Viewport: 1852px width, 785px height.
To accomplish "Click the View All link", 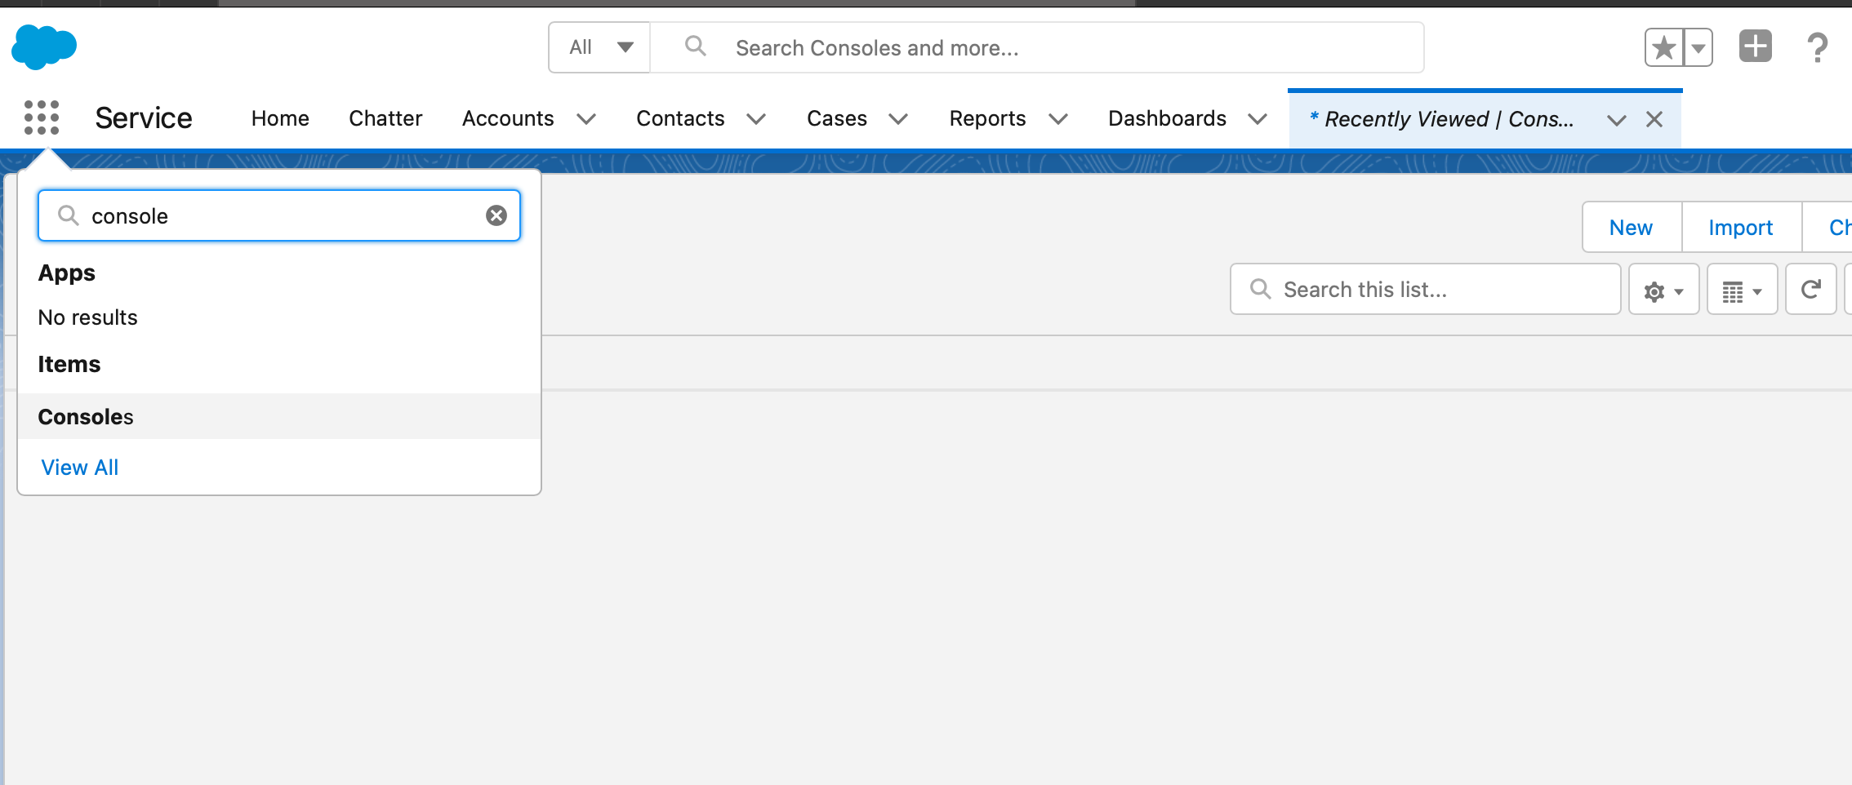I will point(80,468).
